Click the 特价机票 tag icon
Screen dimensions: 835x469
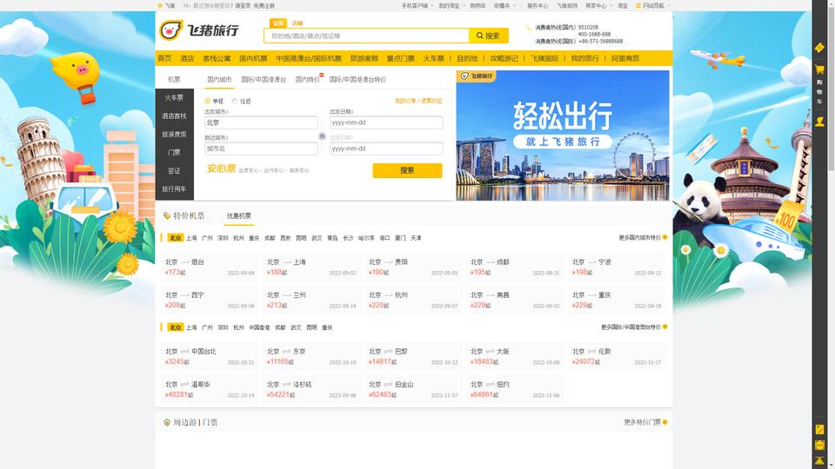point(167,215)
